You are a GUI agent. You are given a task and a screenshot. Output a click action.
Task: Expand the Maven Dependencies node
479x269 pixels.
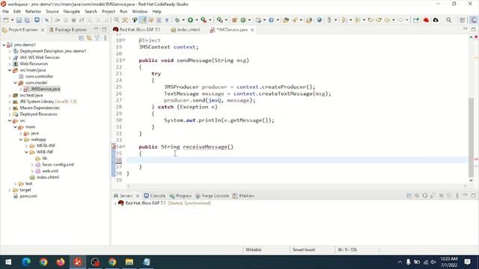[10, 108]
